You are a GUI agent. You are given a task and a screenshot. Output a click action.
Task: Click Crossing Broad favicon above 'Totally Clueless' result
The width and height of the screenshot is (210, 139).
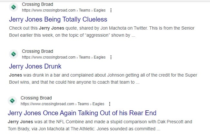pos(14,7)
